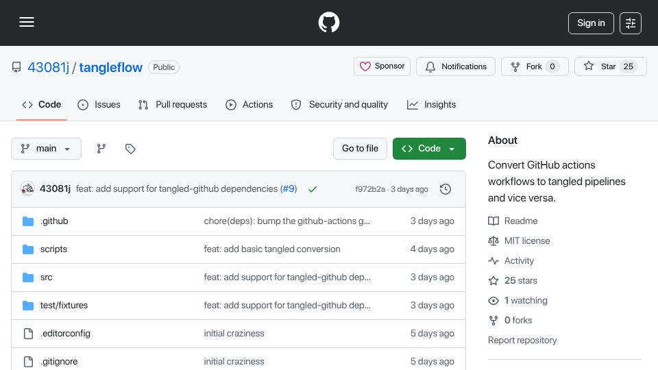Image resolution: width=658 pixels, height=370 pixels.
Task: Click the star icon beside 25 stars
Action: coord(493,281)
